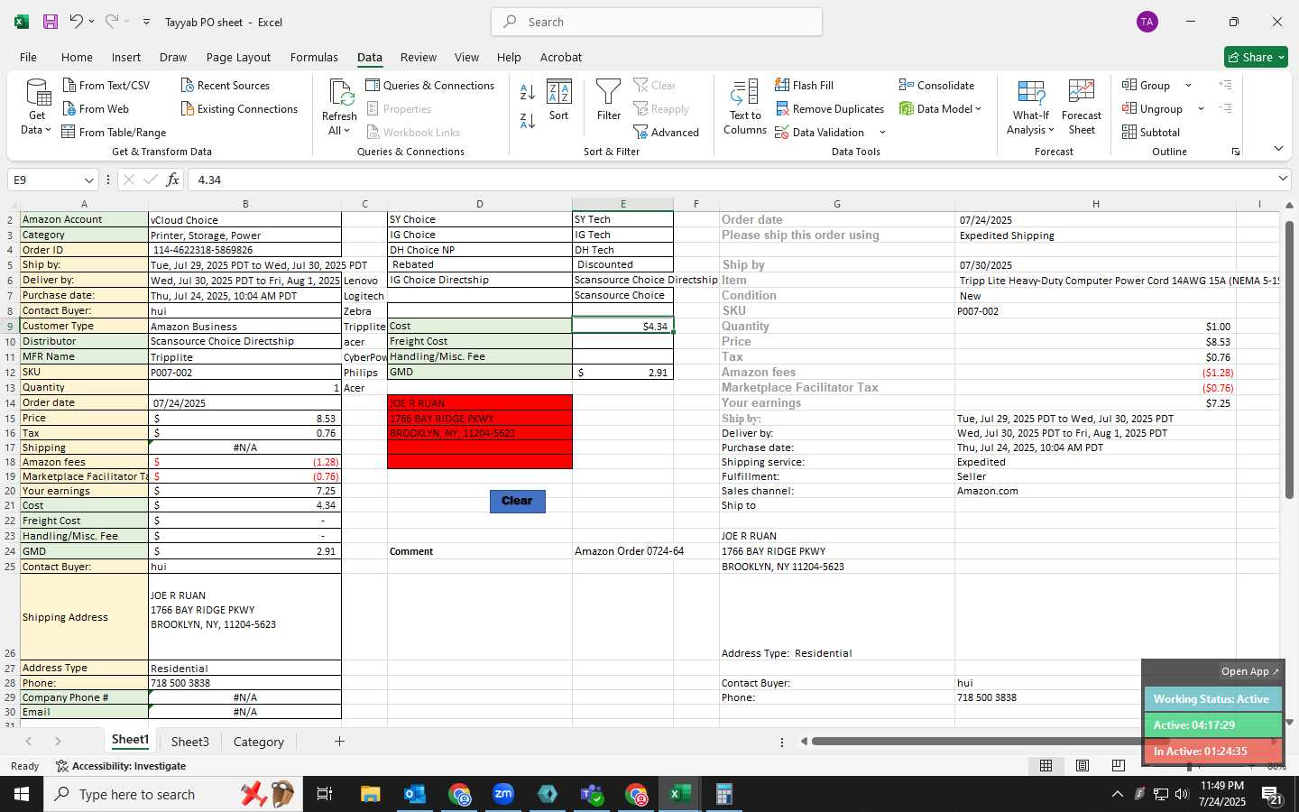1299x812 pixels.
Task: Run Flash Fill
Action: pos(804,85)
